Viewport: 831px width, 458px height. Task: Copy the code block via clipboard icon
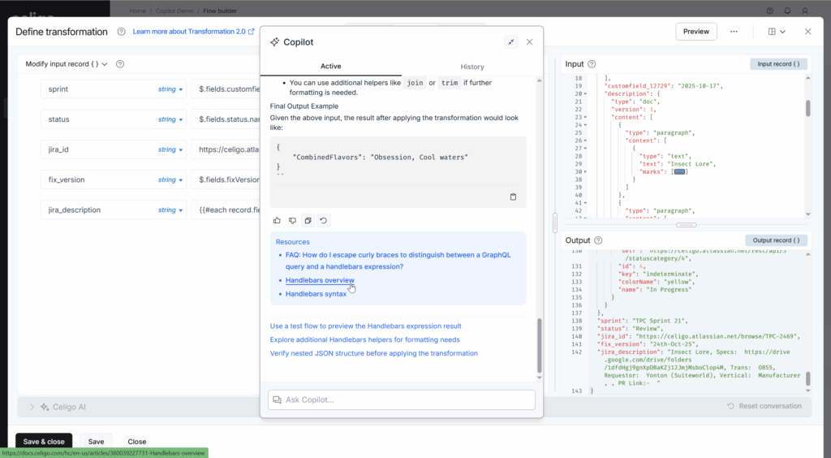513,197
